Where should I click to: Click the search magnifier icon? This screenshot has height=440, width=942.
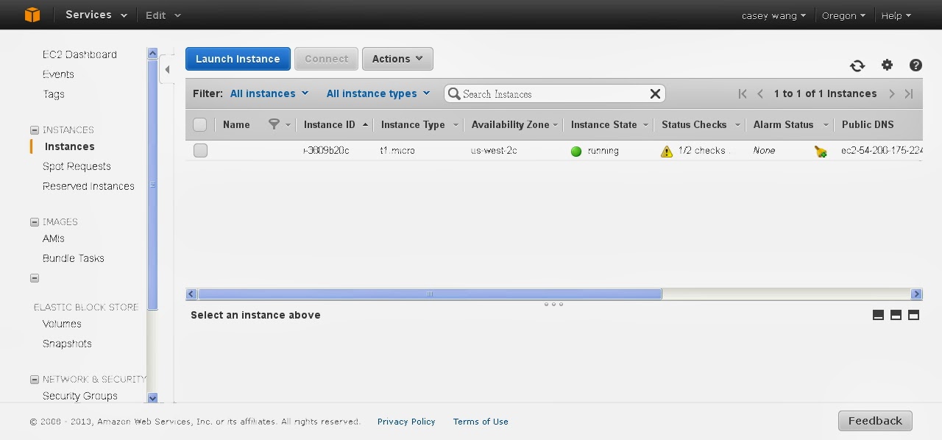coord(455,93)
